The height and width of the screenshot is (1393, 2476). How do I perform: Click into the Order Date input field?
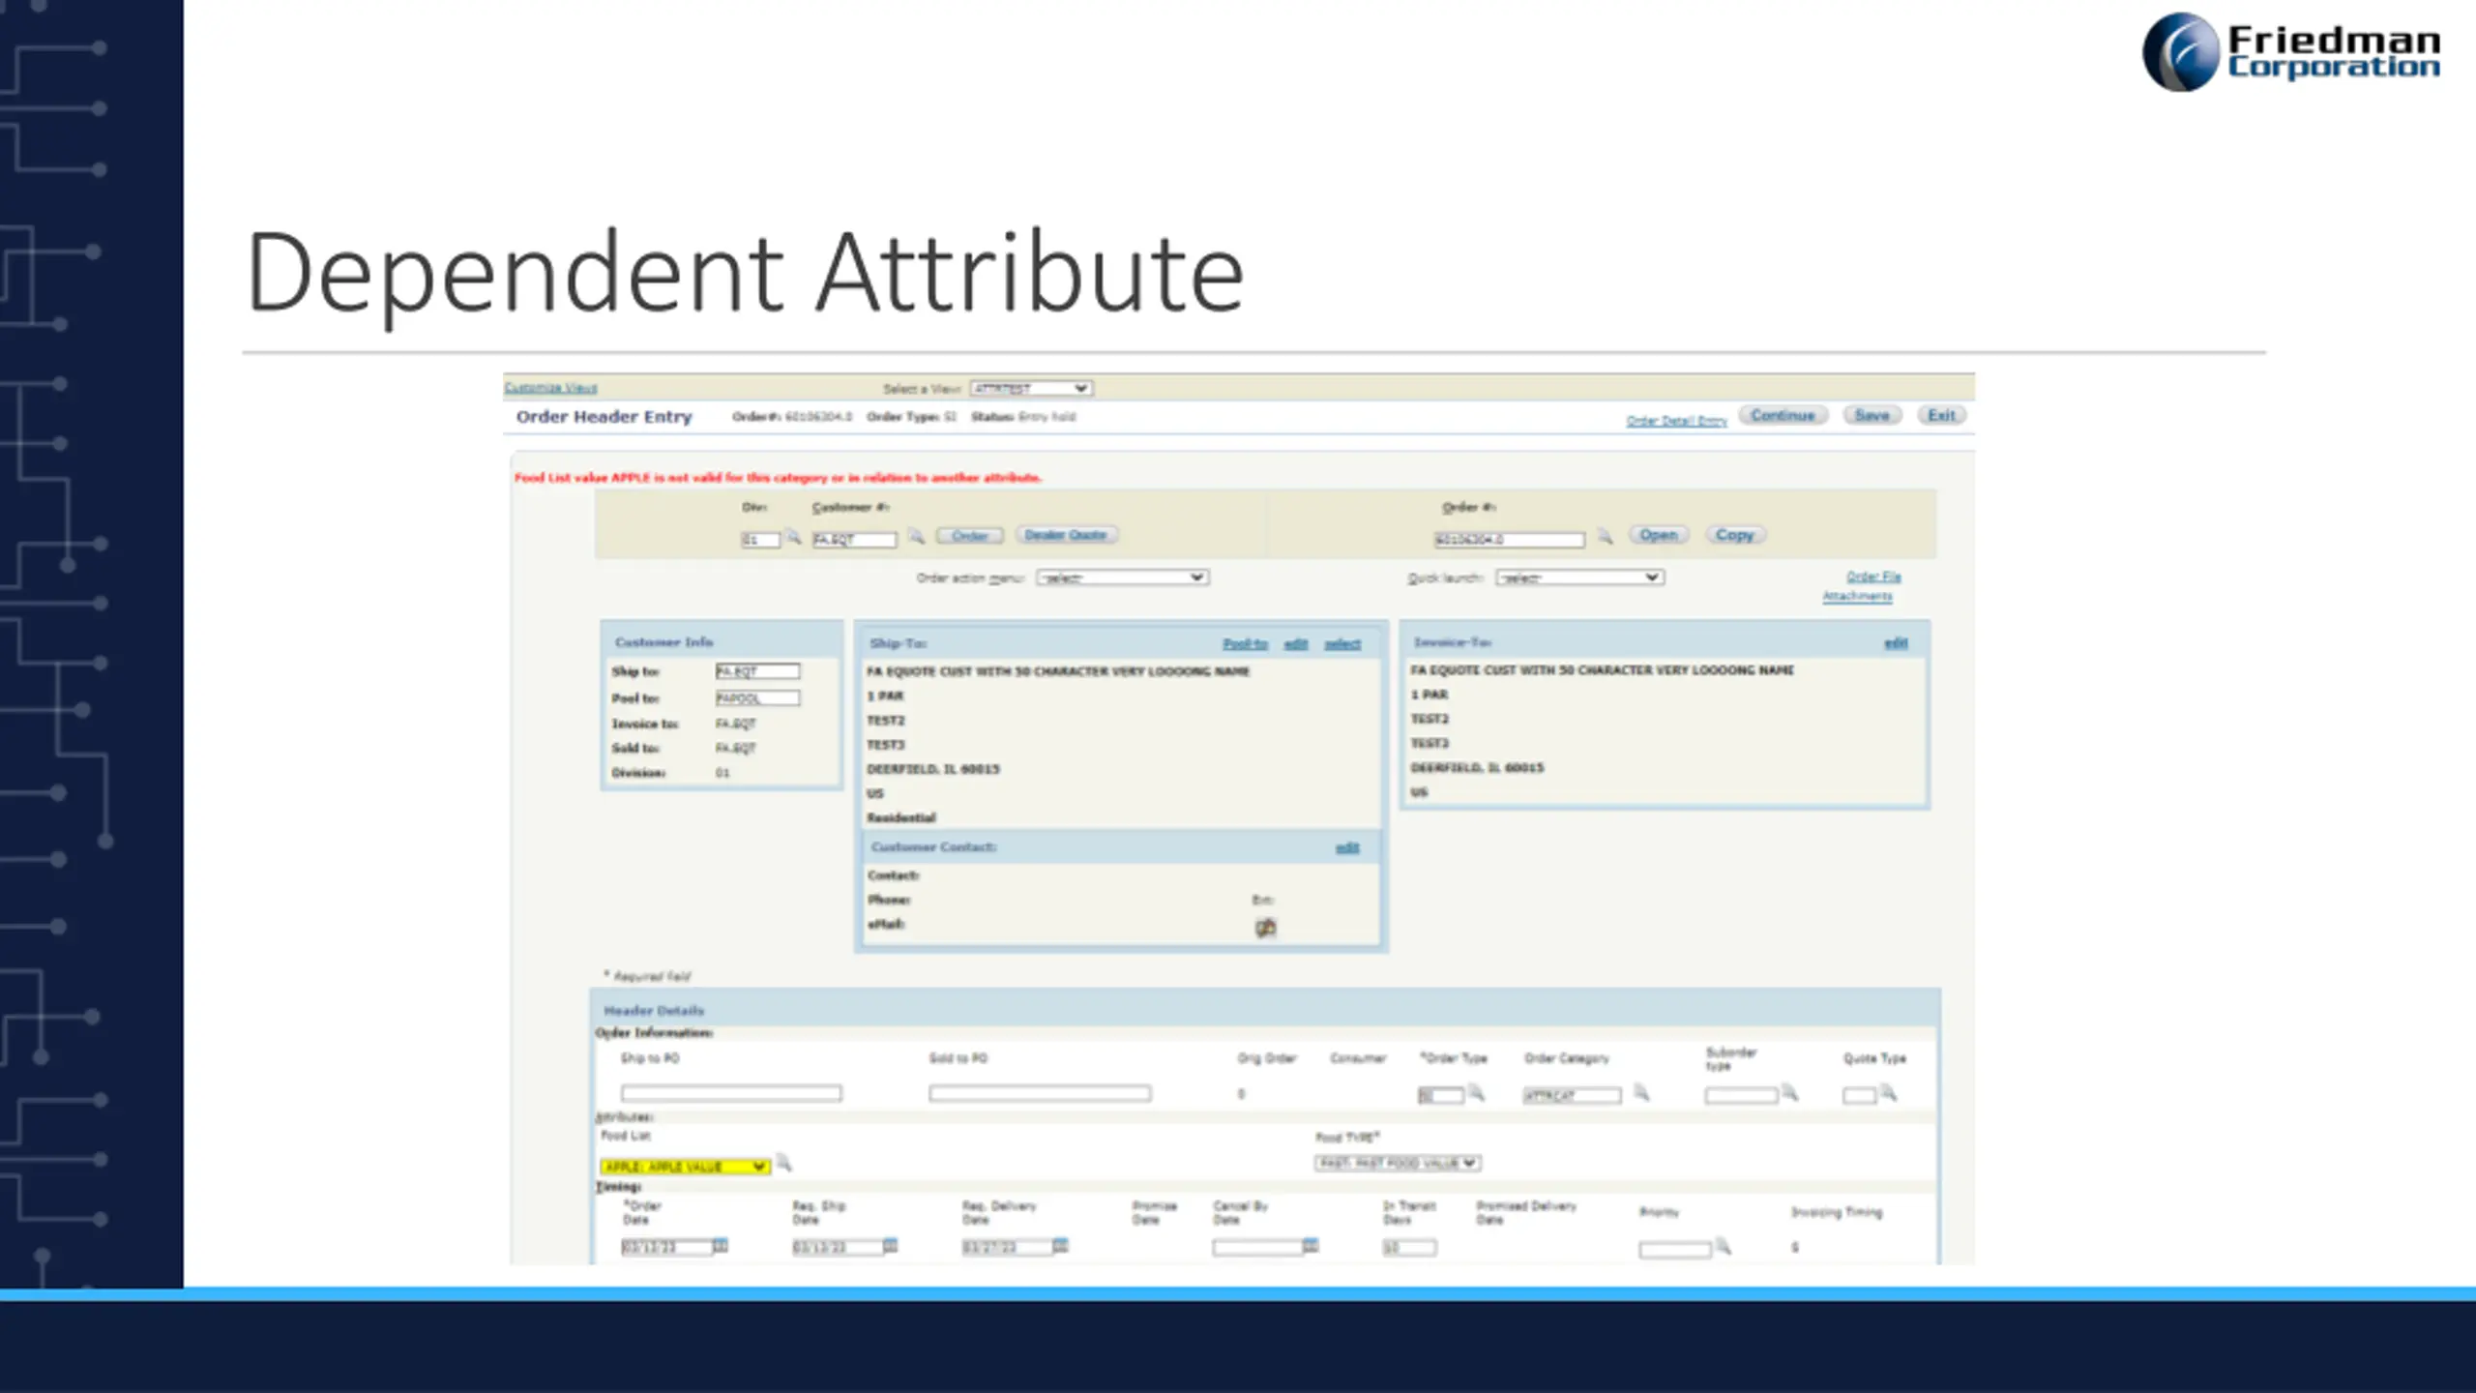tap(666, 1248)
